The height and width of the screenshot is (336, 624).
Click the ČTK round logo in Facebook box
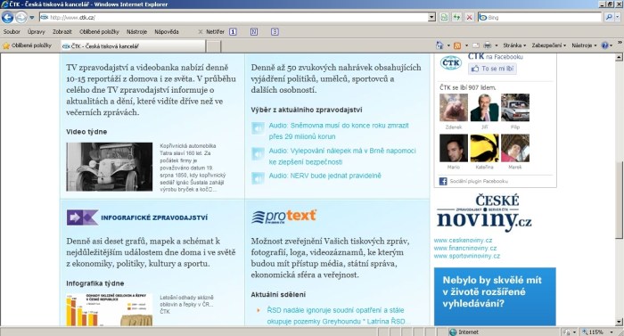click(x=451, y=63)
